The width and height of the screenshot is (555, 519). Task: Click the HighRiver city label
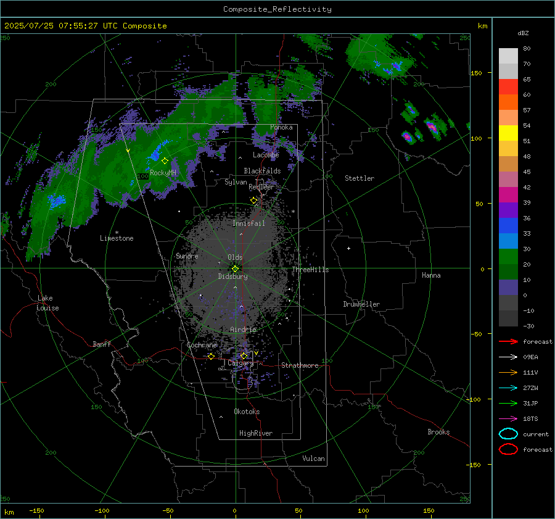[256, 433]
